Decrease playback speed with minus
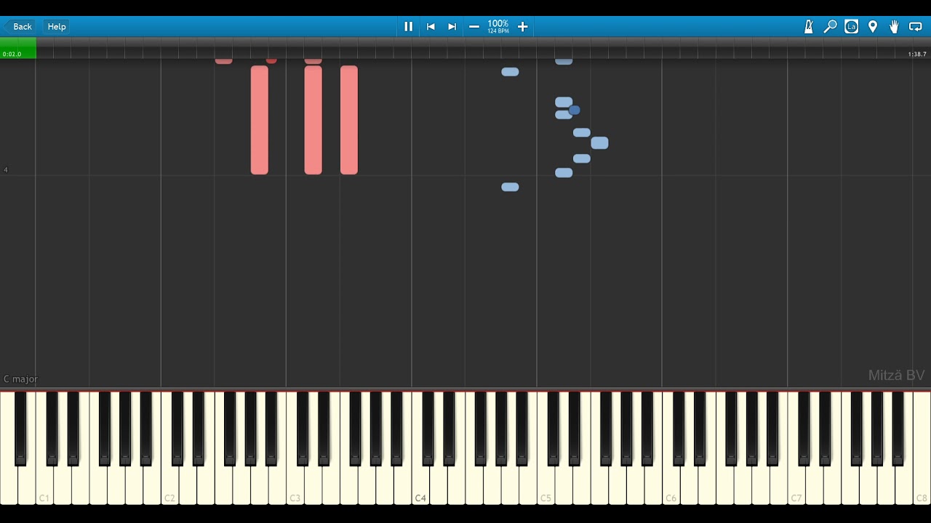The image size is (931, 523). point(474,27)
